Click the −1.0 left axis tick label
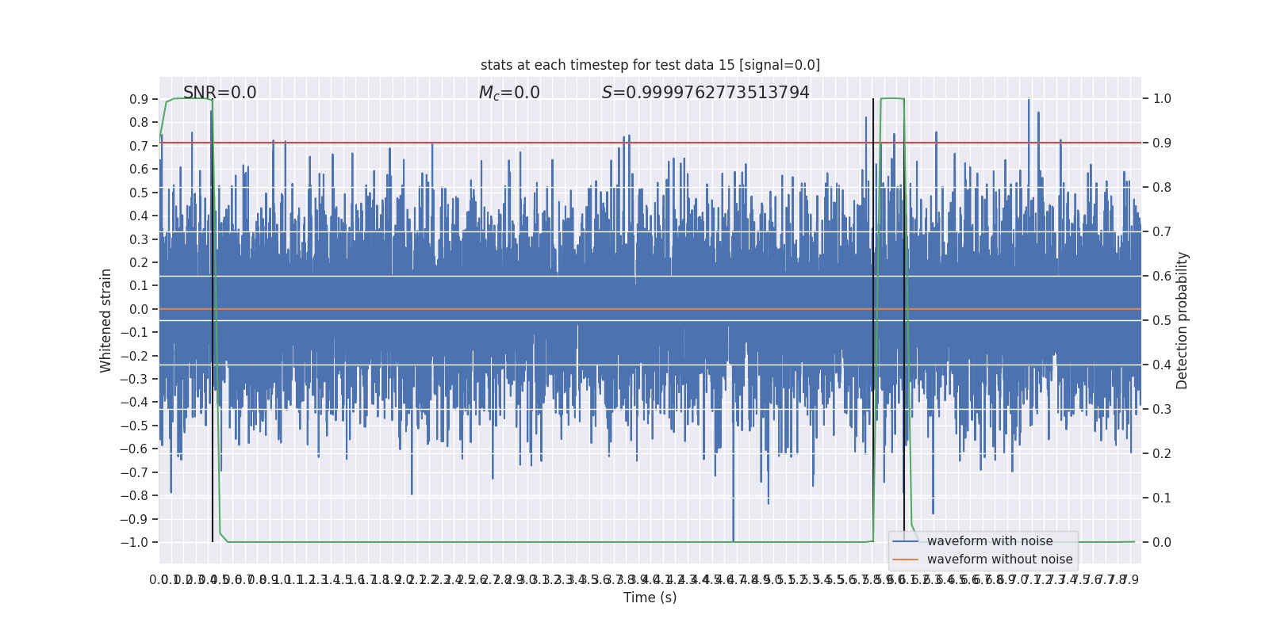This screenshot has width=1269, height=634. pos(134,542)
